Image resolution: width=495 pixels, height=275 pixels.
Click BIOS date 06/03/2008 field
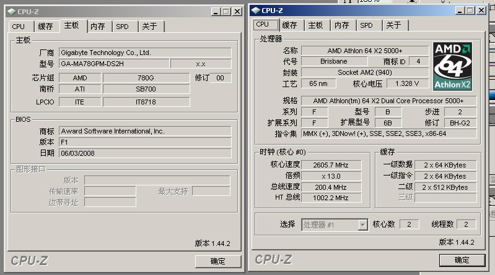[x=145, y=153]
